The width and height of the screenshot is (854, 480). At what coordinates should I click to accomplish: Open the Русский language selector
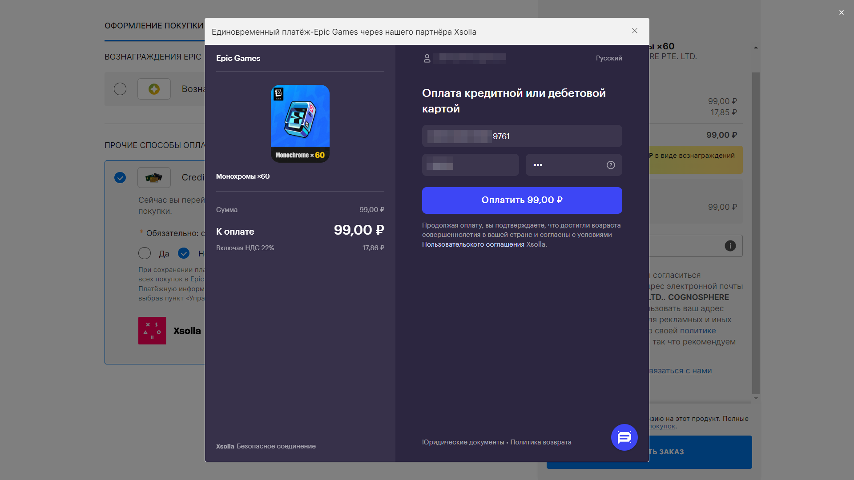point(609,58)
